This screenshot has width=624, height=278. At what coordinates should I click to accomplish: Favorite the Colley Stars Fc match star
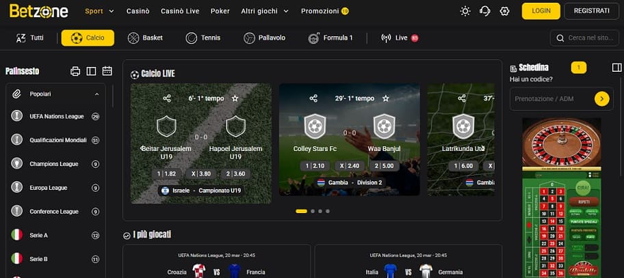(386, 98)
